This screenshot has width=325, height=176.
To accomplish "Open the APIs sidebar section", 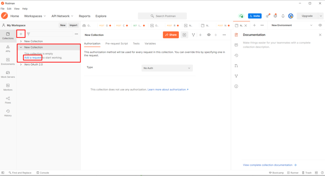I will coord(8,49).
